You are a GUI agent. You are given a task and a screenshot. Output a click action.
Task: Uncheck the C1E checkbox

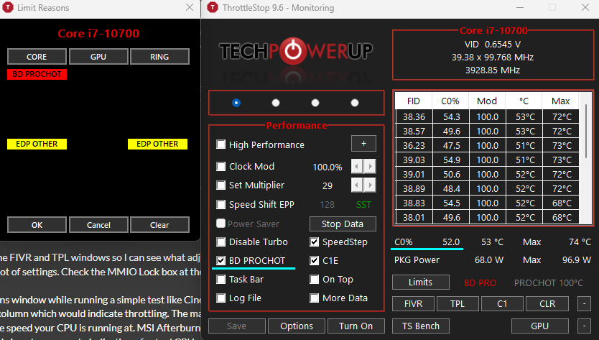(314, 260)
